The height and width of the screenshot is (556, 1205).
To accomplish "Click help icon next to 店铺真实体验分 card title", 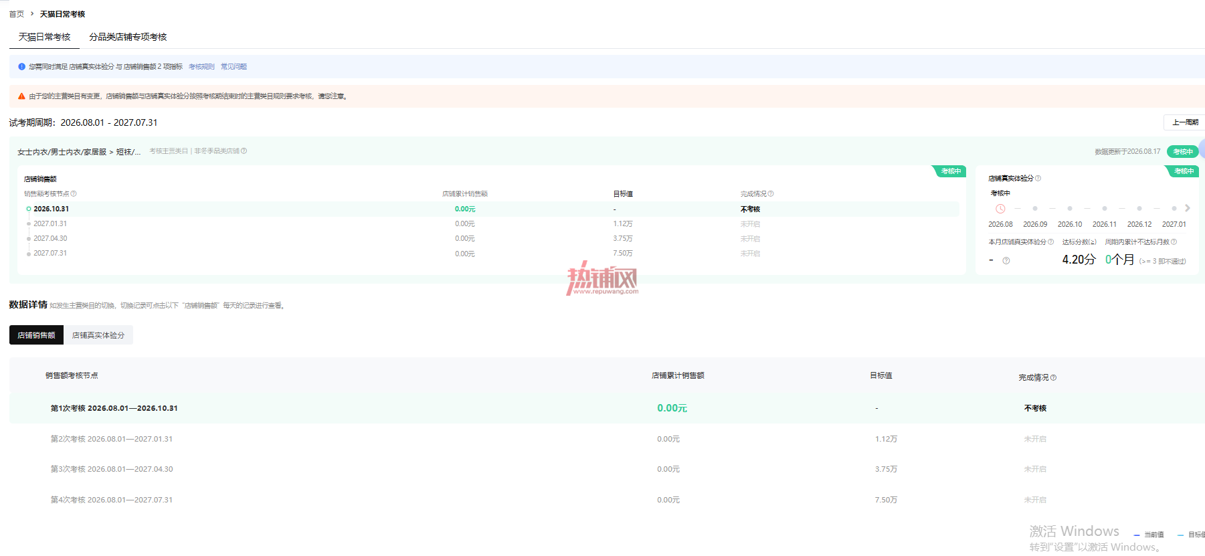I will tap(1038, 179).
